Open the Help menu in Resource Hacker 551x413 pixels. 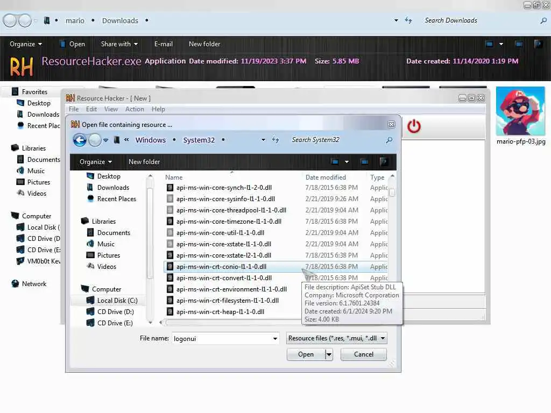tap(158, 109)
